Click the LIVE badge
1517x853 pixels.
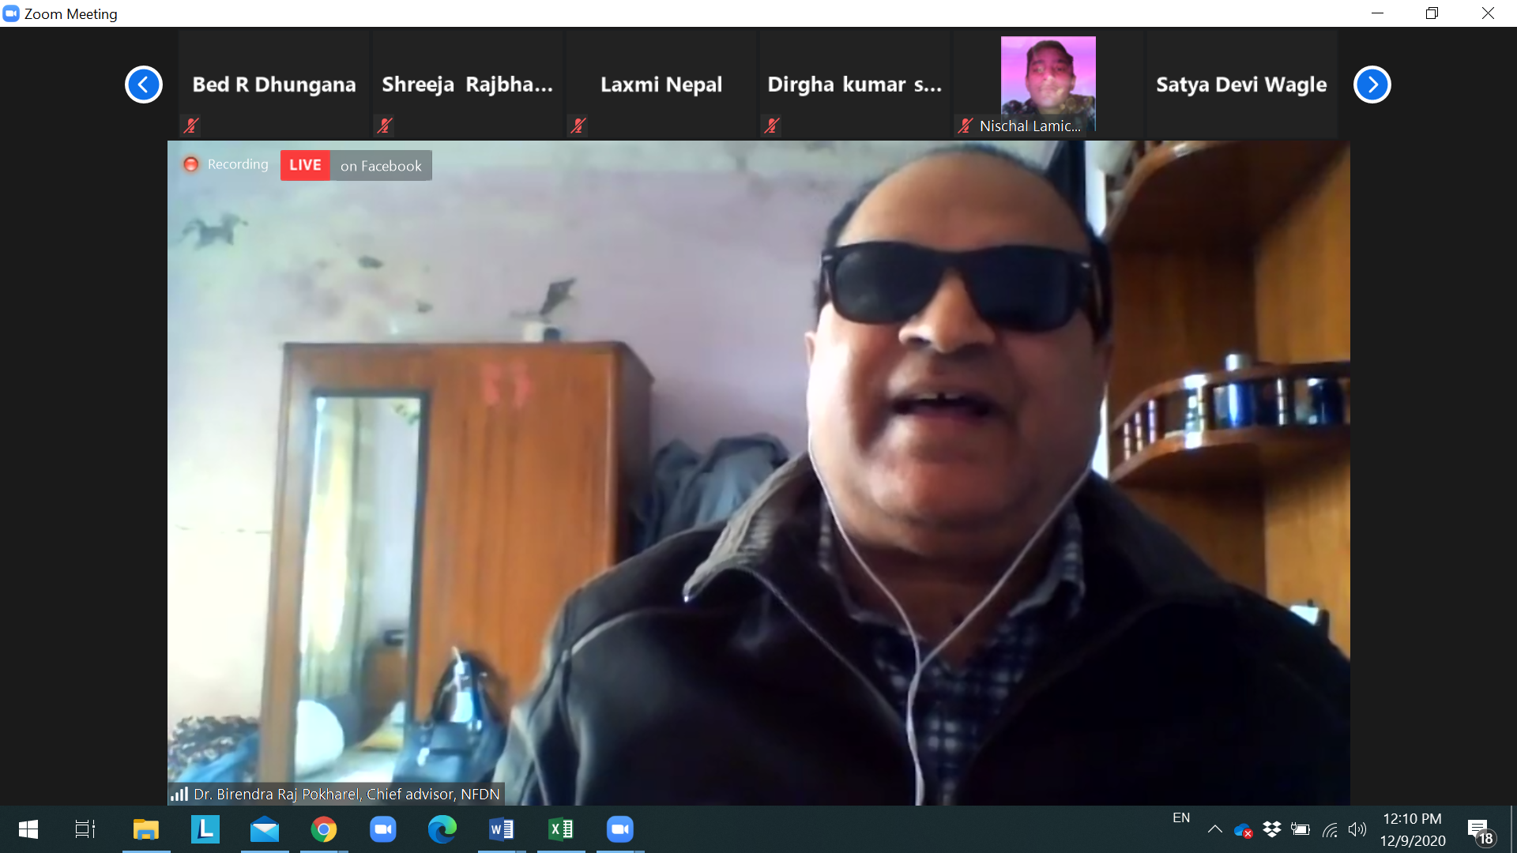[x=305, y=165]
